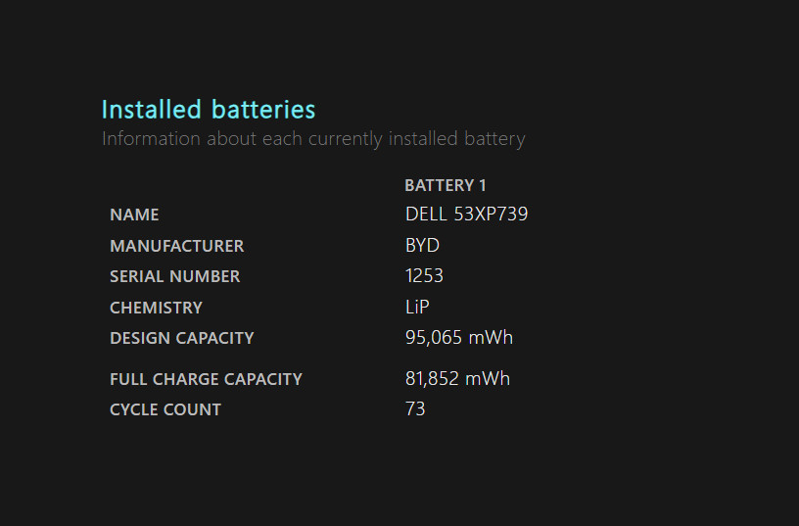Select the 95,065 mWh design capacity

click(458, 337)
